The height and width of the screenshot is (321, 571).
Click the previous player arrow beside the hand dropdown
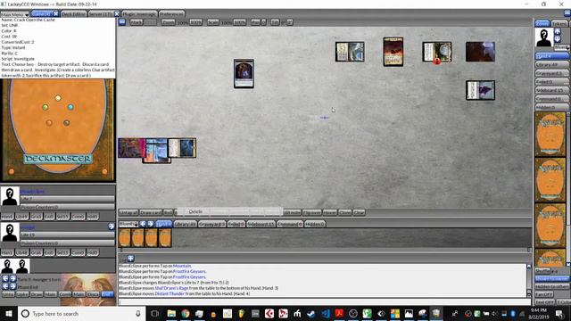coord(143,224)
